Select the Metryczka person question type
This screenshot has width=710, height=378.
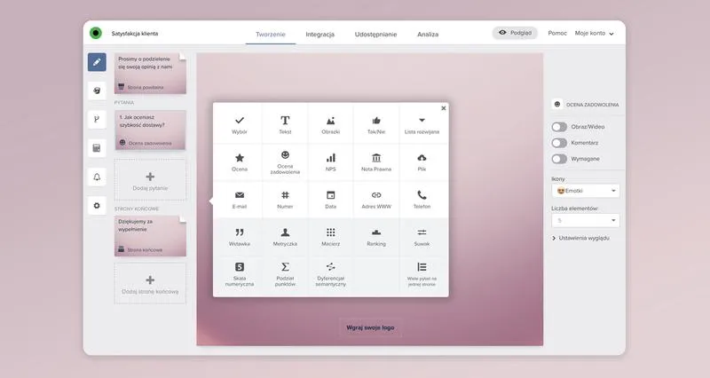[285, 237]
